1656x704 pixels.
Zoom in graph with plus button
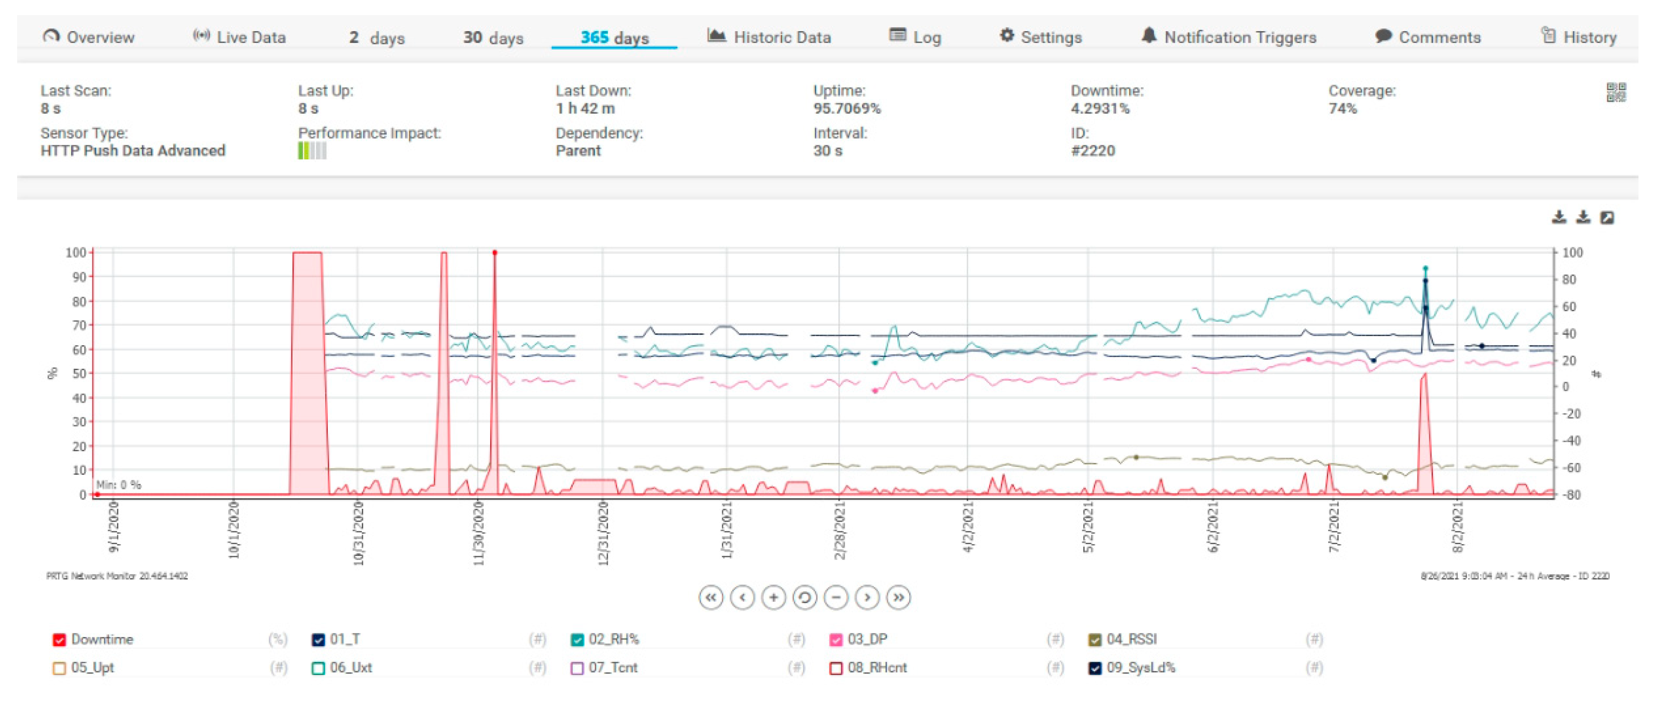point(773,598)
